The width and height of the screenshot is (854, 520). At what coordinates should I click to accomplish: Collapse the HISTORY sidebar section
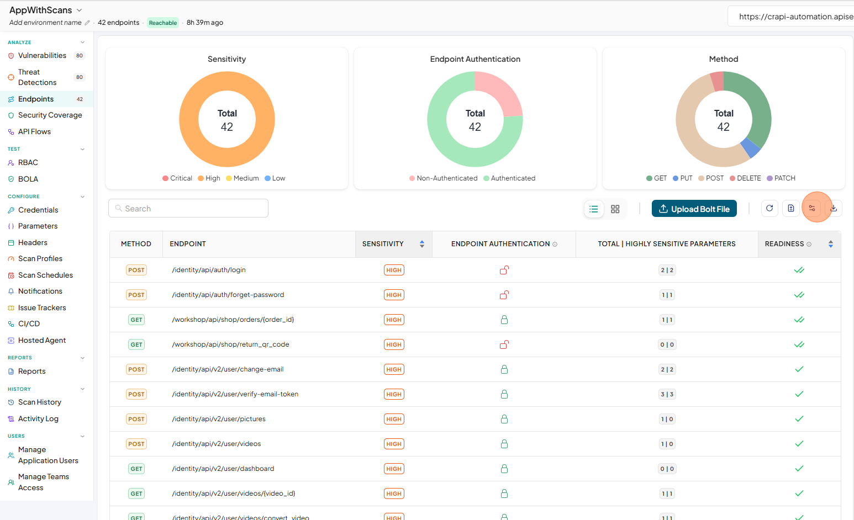[x=83, y=389]
